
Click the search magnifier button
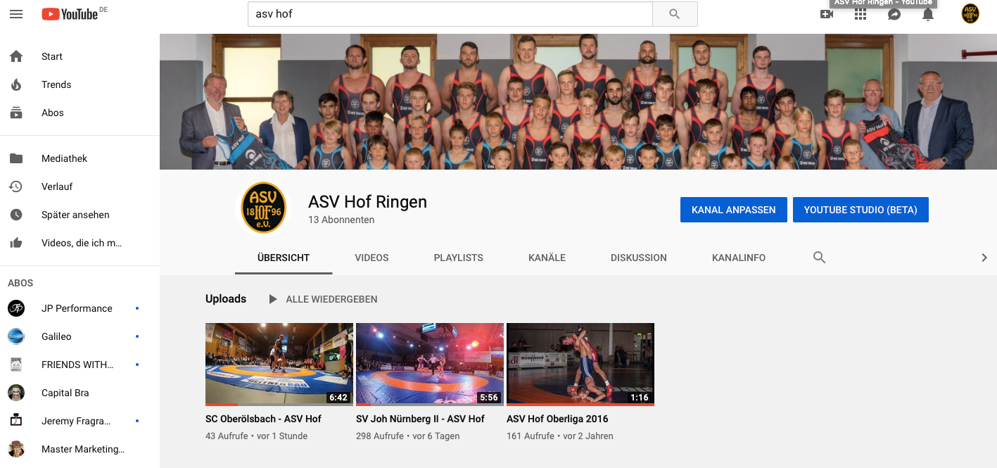click(x=675, y=14)
